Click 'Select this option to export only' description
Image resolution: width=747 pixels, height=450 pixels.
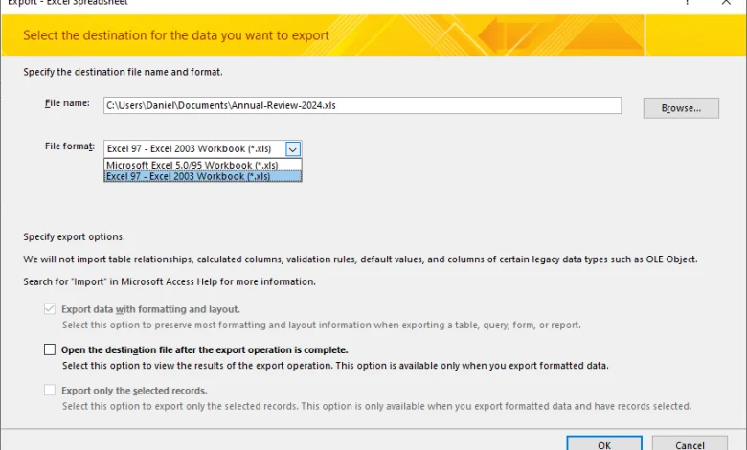point(376,406)
